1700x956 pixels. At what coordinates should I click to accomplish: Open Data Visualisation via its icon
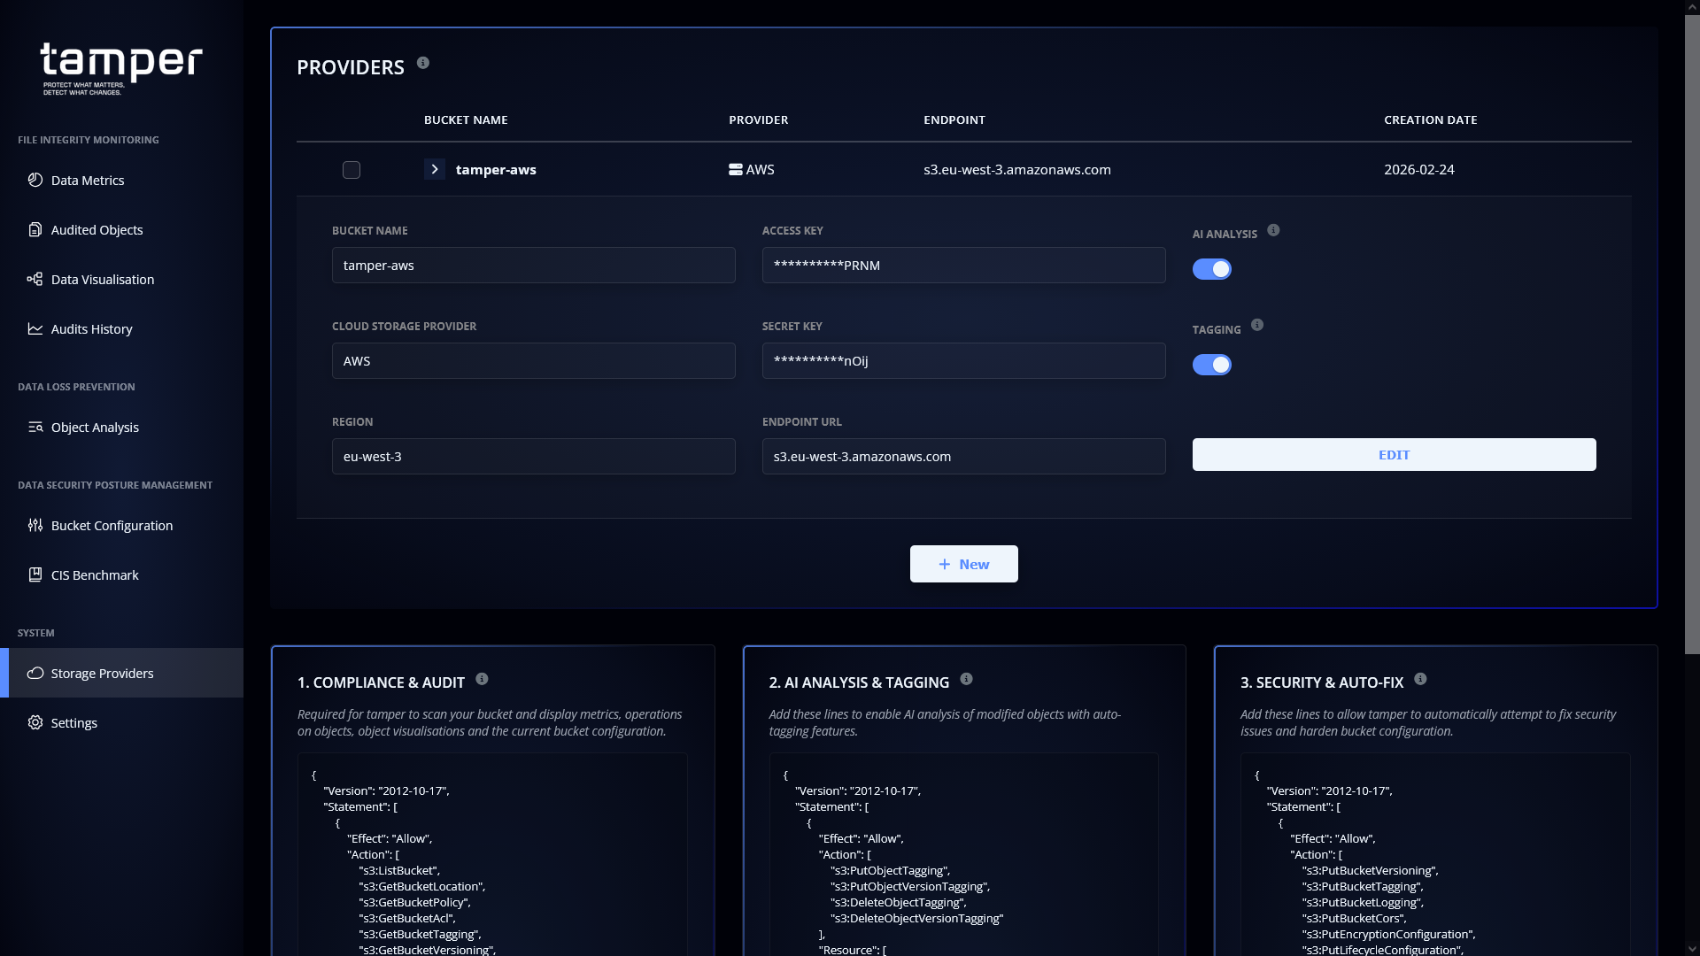point(35,279)
